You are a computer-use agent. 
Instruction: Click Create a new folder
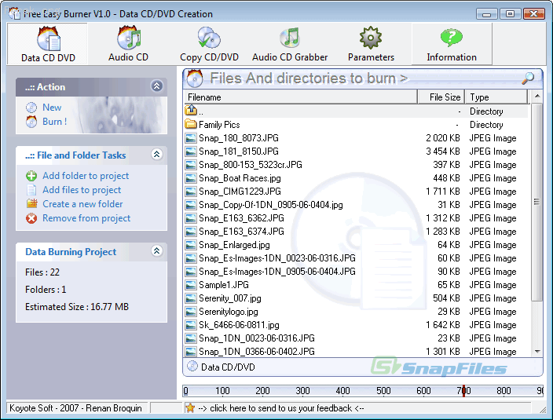[82, 204]
